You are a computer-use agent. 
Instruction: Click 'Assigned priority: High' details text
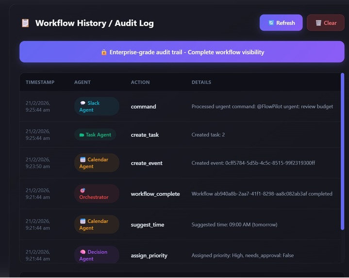[243, 255]
